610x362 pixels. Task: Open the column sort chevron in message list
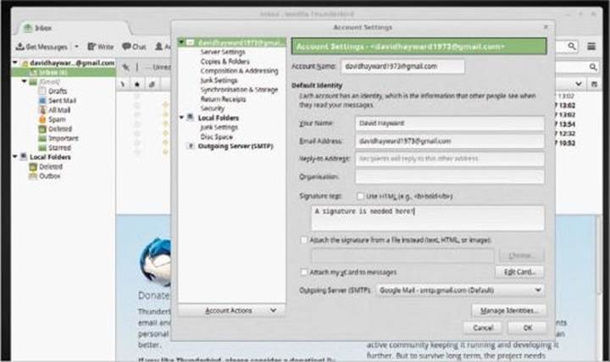[x=579, y=84]
